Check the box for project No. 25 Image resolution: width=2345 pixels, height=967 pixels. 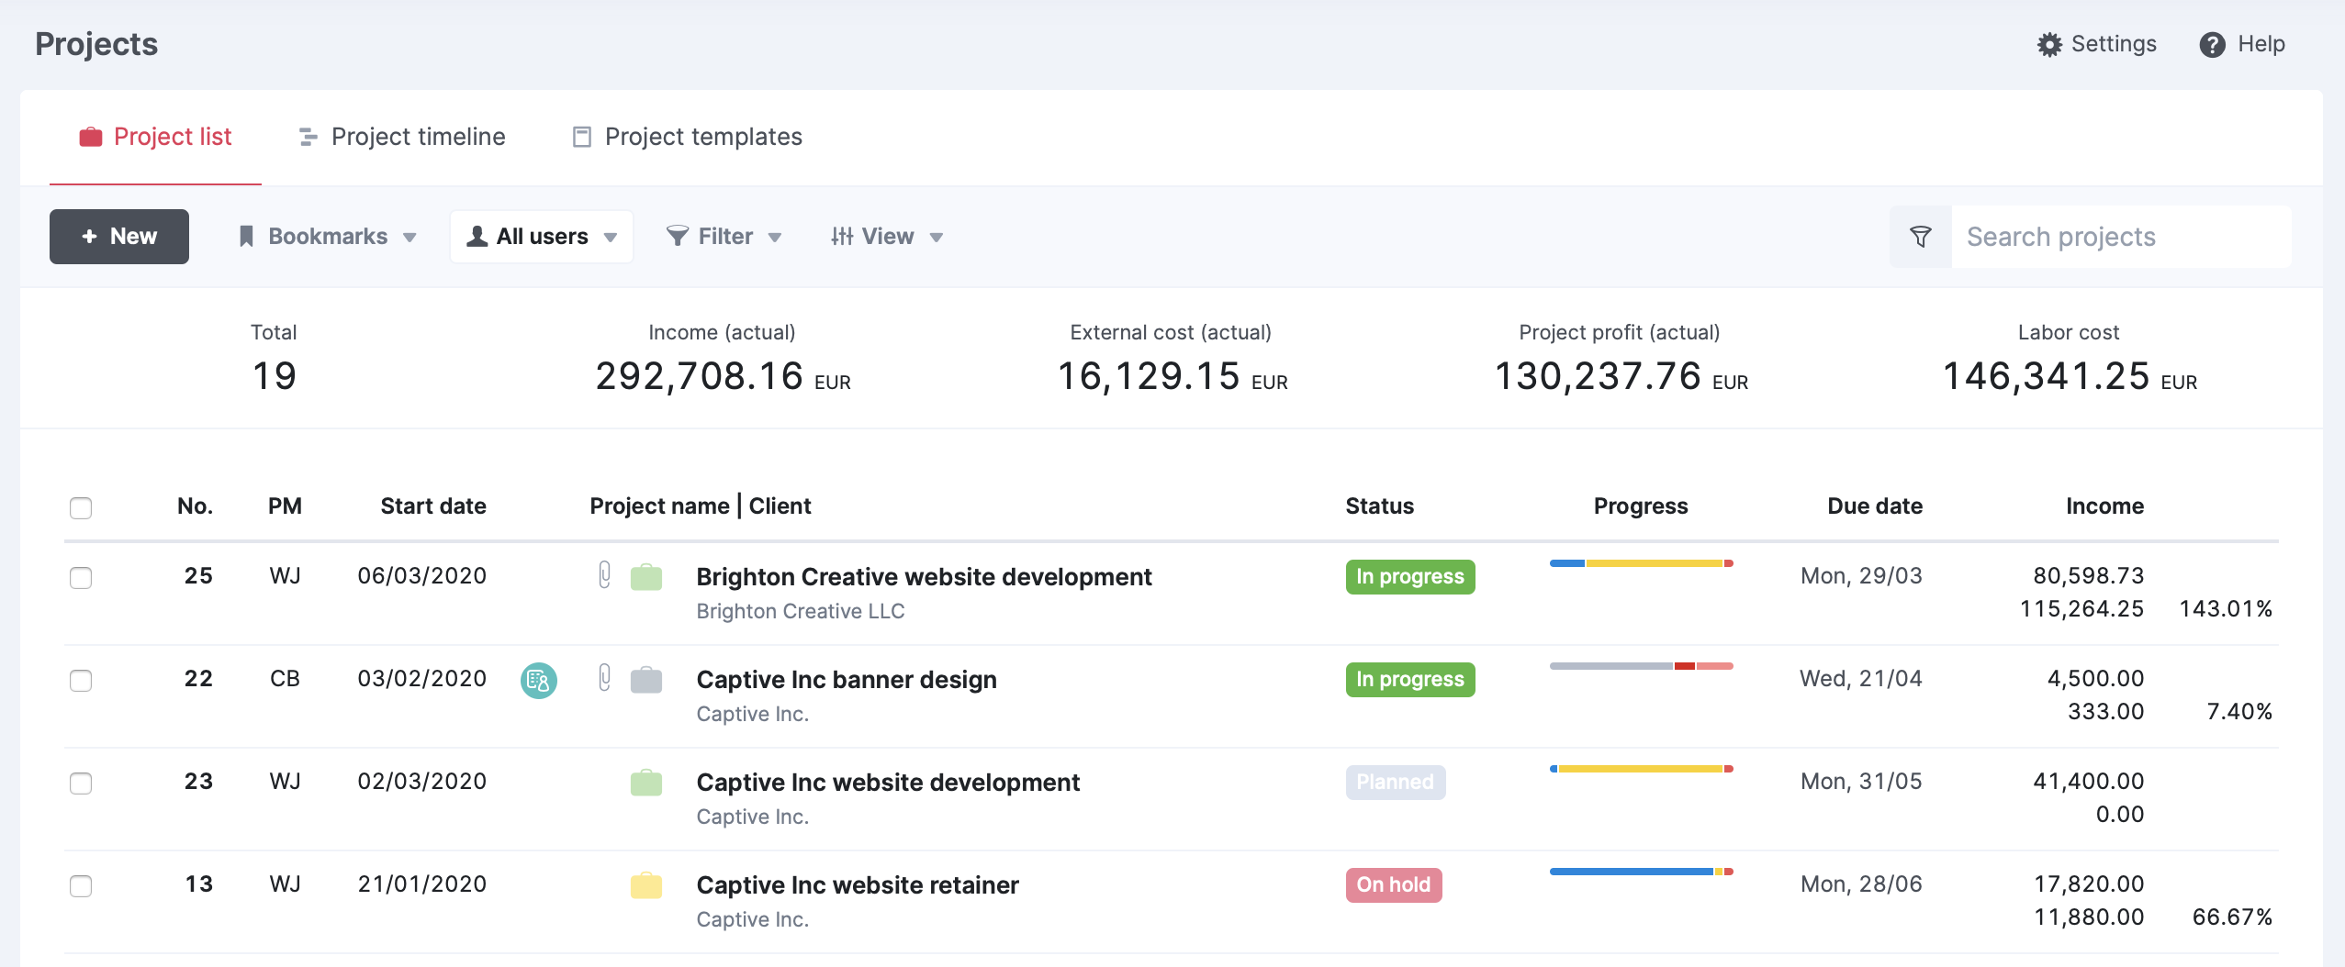click(x=81, y=577)
